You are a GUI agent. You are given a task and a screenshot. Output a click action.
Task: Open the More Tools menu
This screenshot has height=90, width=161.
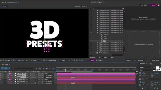click(x=156, y=60)
